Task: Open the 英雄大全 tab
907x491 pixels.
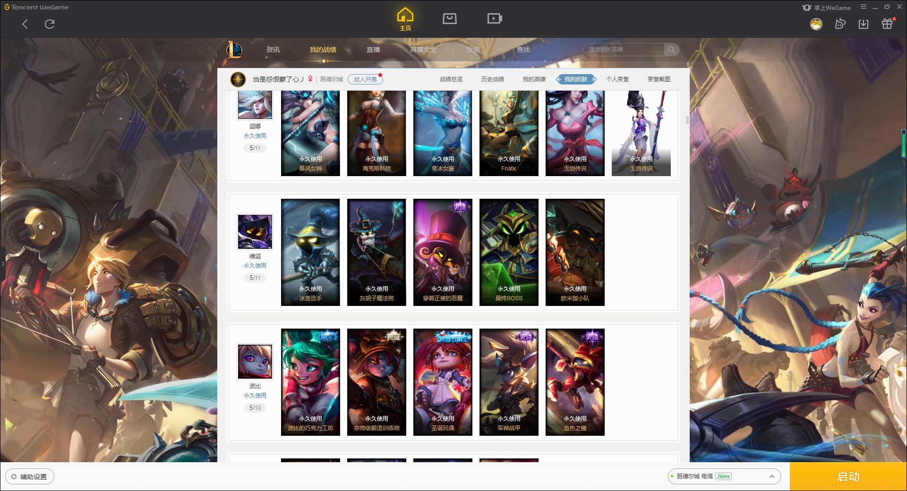Action: tap(423, 50)
